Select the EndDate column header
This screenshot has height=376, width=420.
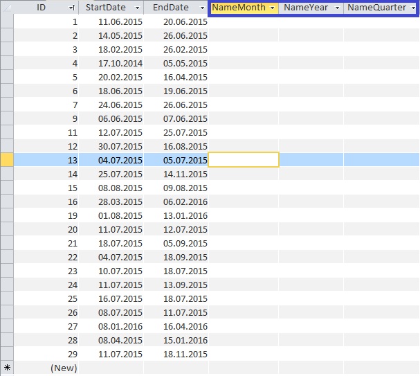[x=176, y=8]
